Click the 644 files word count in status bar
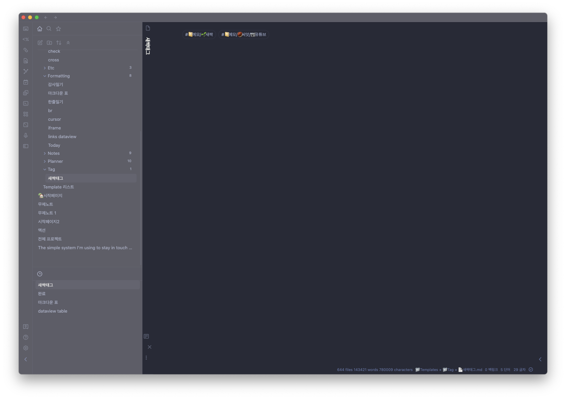566x399 pixels. click(375, 370)
